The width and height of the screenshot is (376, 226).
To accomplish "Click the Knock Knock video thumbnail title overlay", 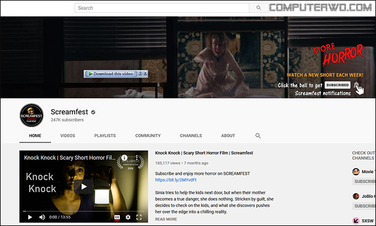I will pyautogui.click(x=69, y=158).
